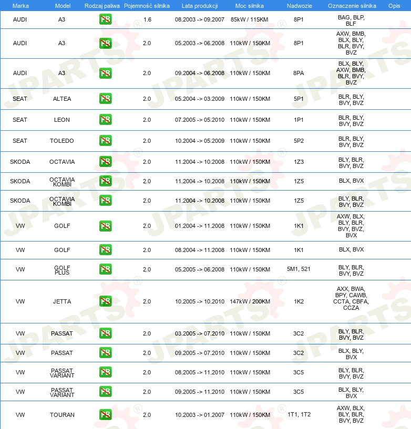Click the fuel icon in the Audi A3 05.2003 row

[106, 43]
